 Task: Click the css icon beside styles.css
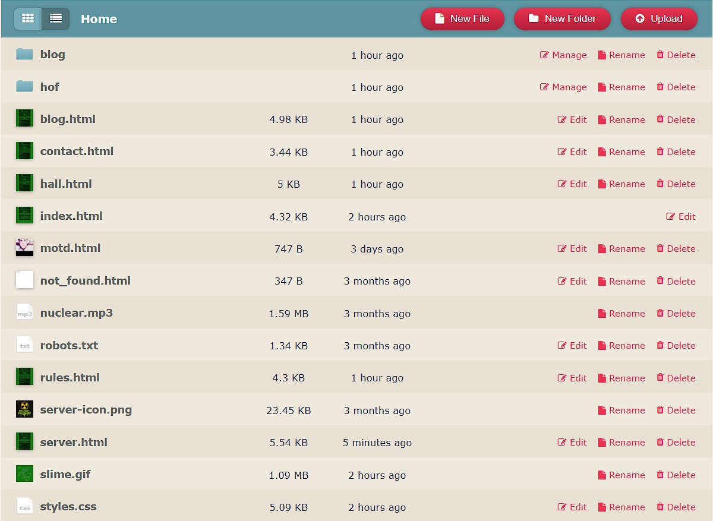(24, 506)
